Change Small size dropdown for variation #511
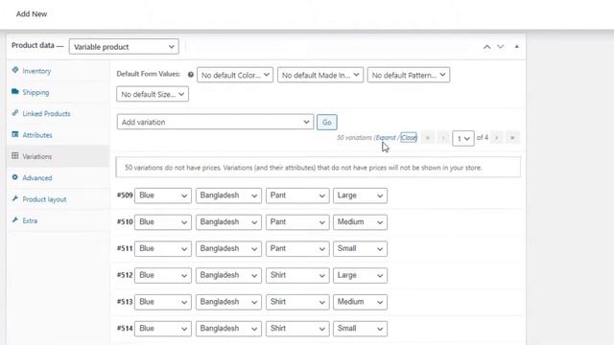 pos(360,248)
